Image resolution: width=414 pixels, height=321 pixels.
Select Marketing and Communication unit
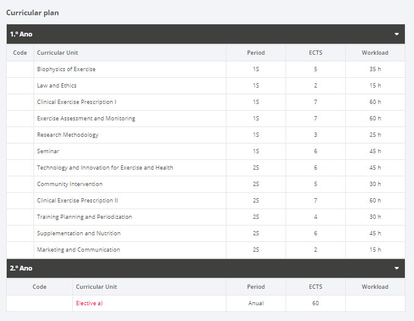79,250
